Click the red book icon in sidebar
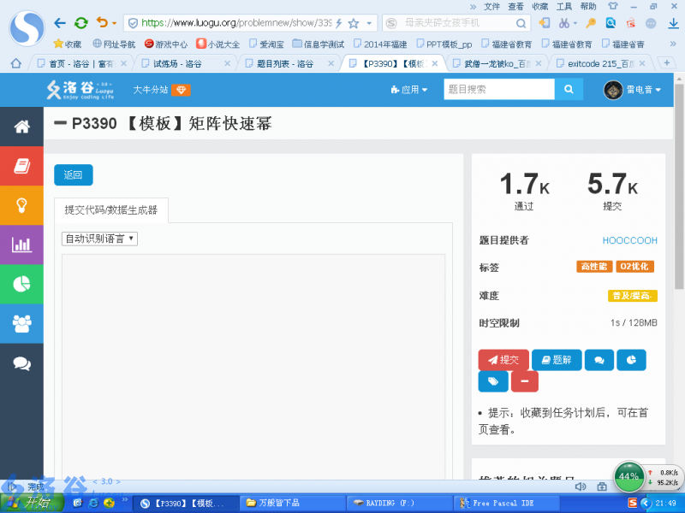The width and height of the screenshot is (685, 513). [x=21, y=166]
